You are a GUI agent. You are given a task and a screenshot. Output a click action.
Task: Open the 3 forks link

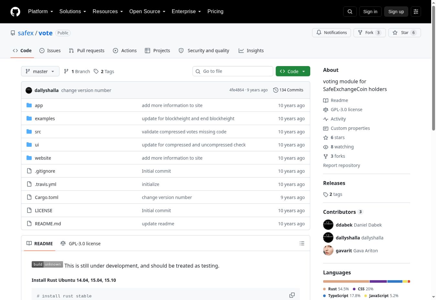coord(334,156)
